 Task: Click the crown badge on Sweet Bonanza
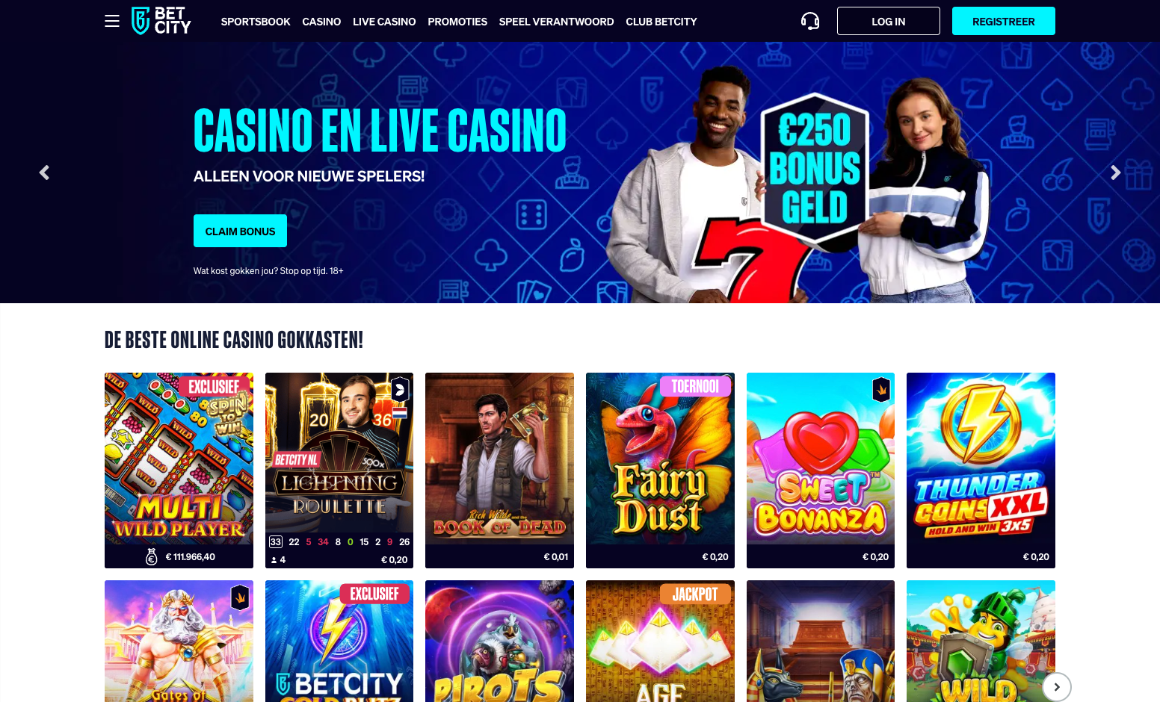(881, 389)
